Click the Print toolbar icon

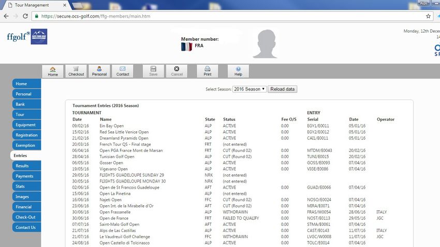[x=208, y=71]
